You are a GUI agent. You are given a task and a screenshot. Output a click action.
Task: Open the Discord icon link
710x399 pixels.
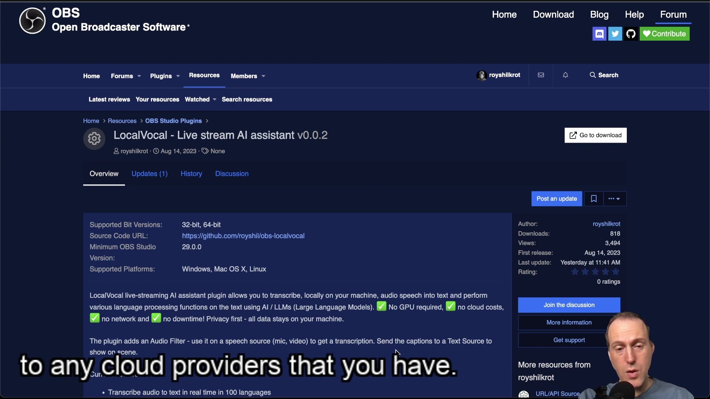pyautogui.click(x=599, y=34)
